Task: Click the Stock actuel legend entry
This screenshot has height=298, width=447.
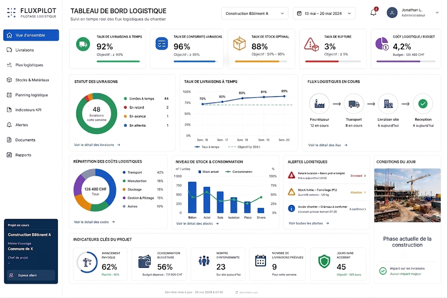Action: coord(208,172)
